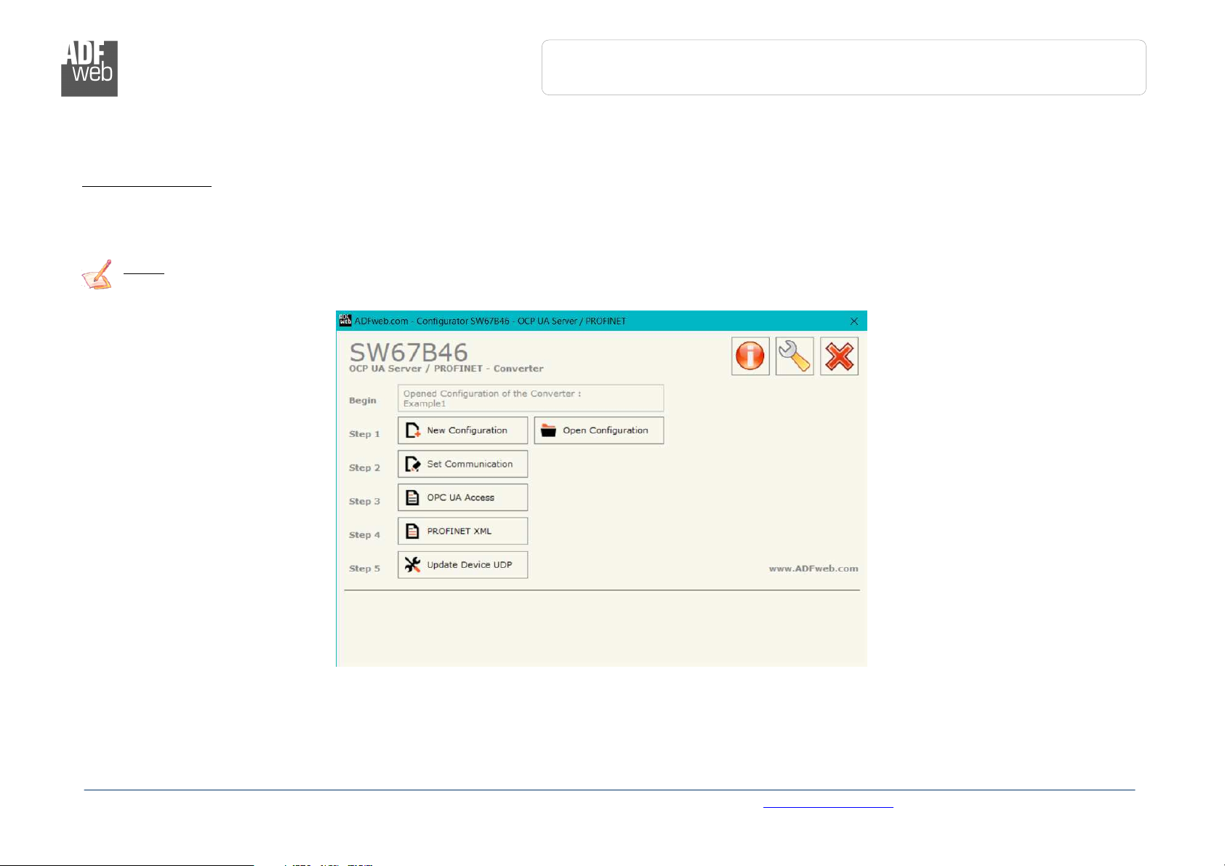The height and width of the screenshot is (866, 1225).
Task: Click the Update Device UDP button
Action: click(462, 565)
